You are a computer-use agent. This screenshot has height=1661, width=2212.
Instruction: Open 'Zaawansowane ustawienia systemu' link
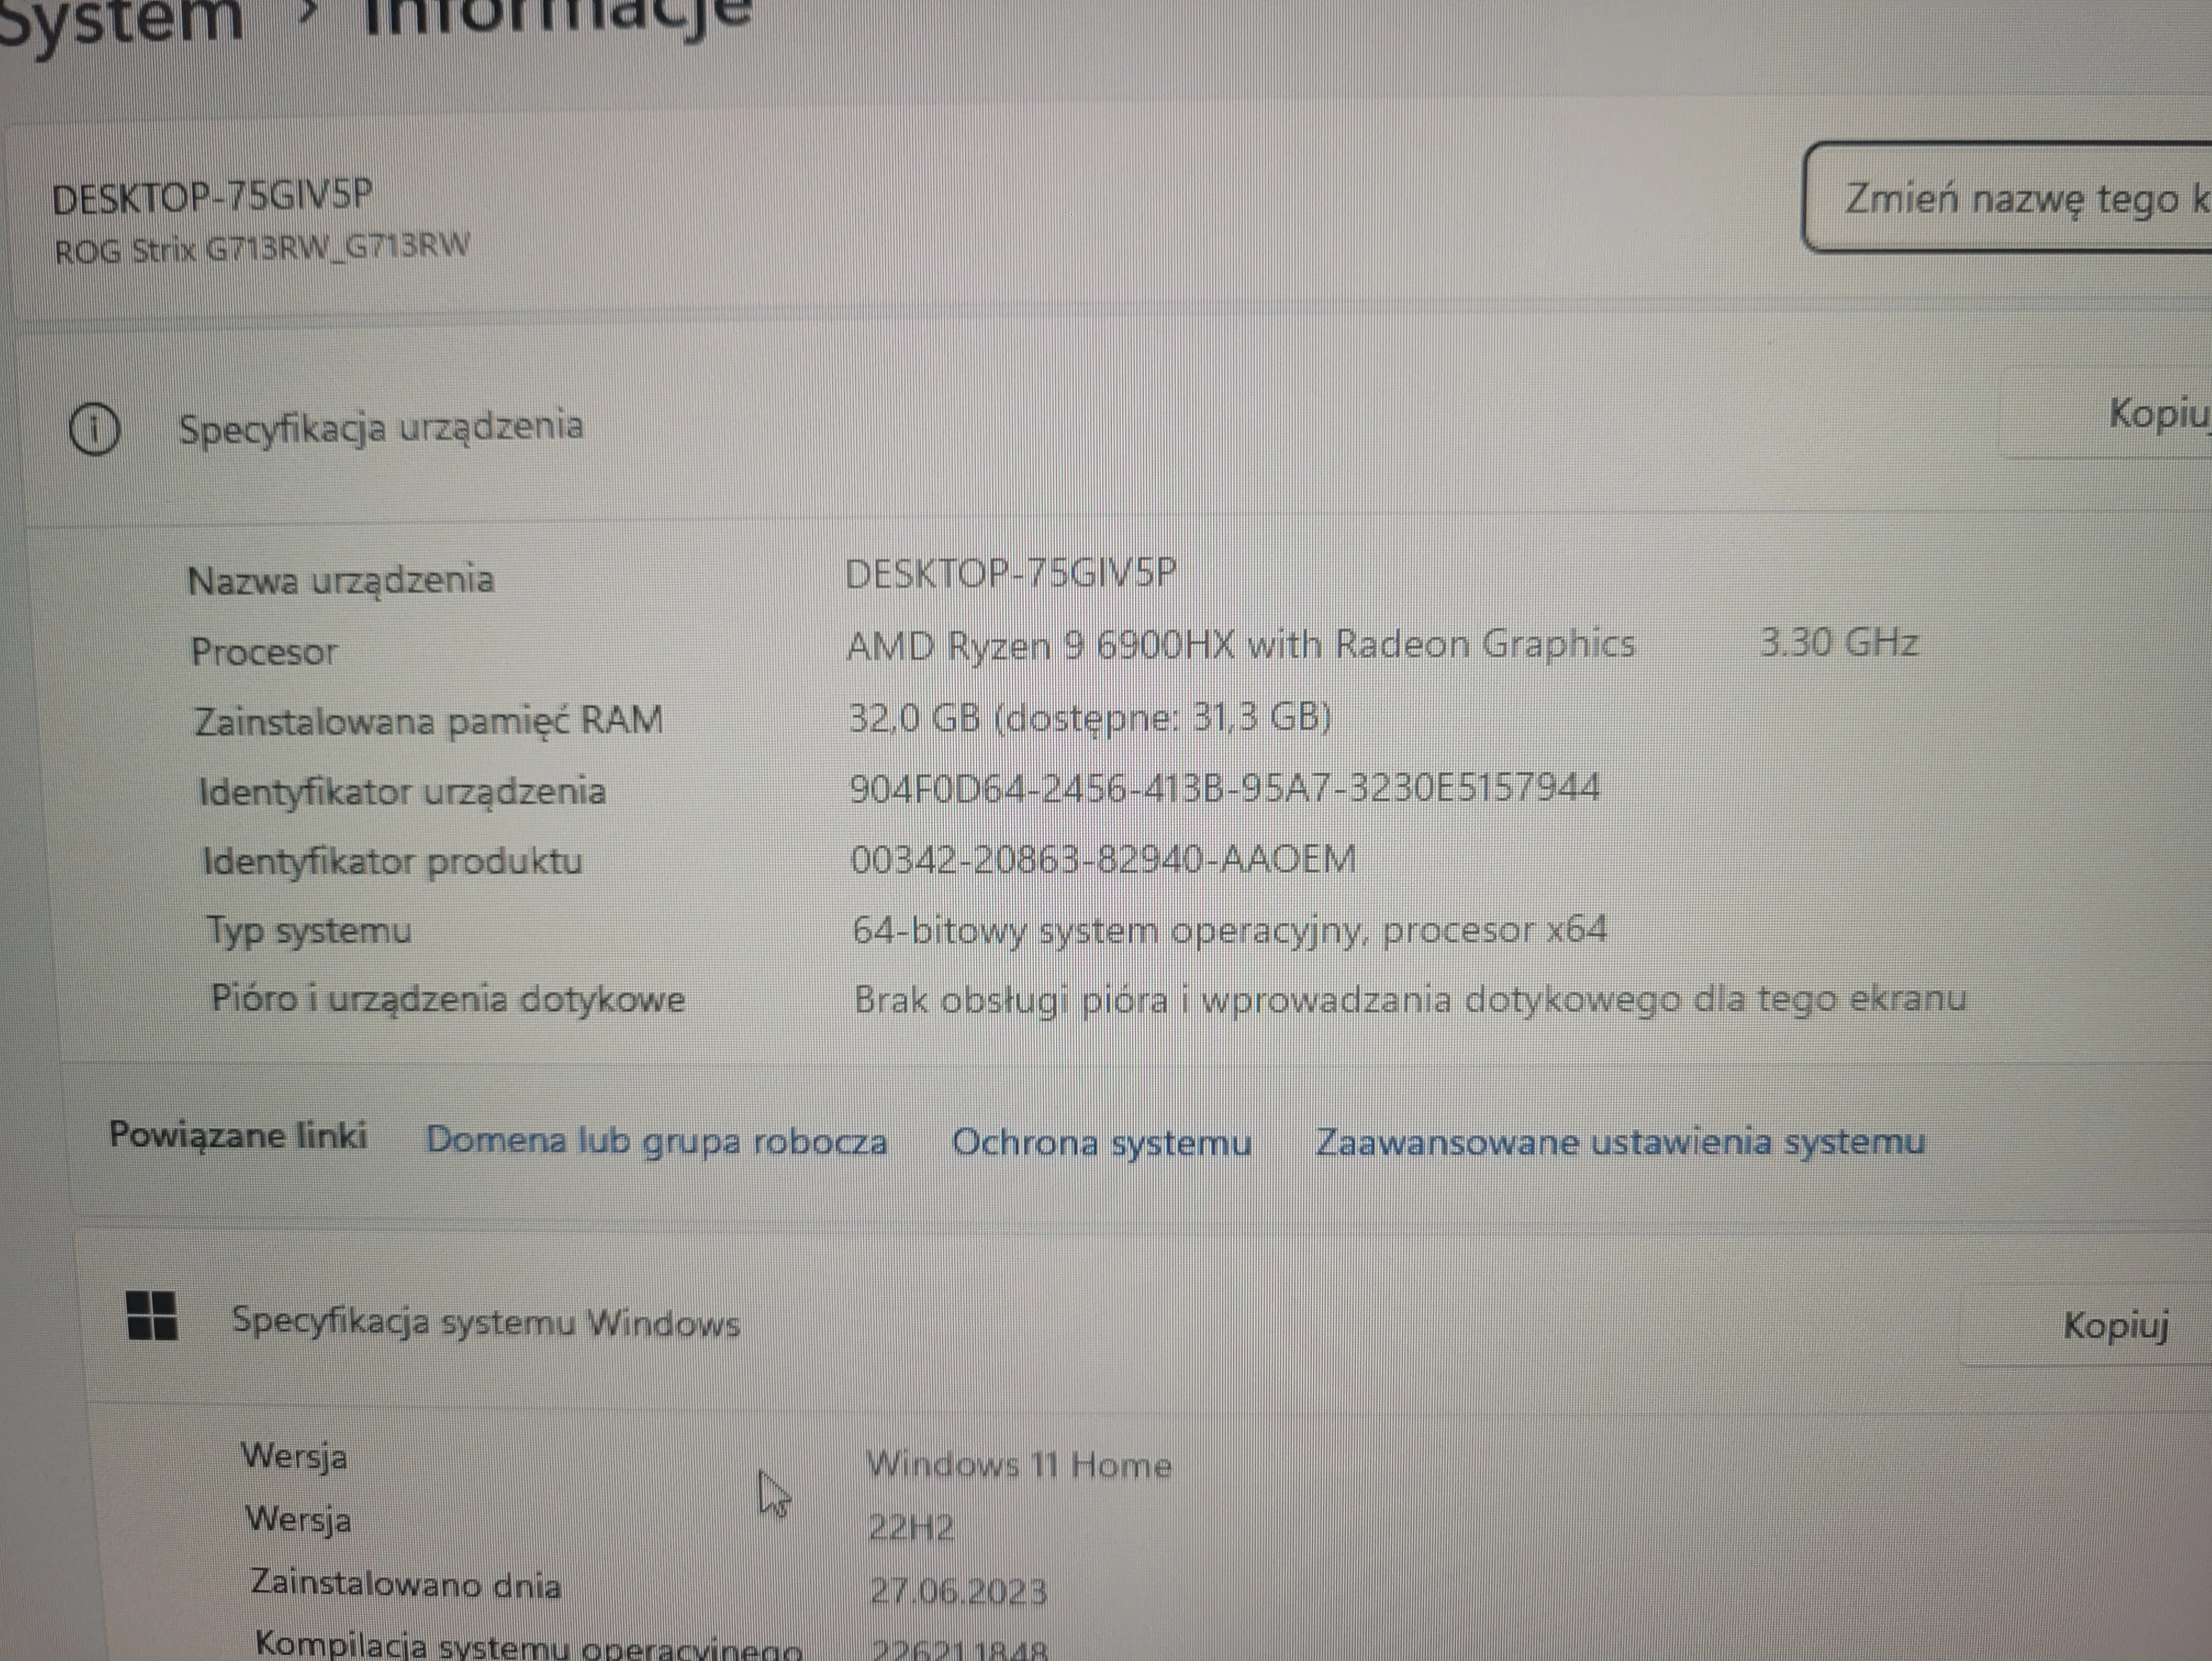click(x=1620, y=1142)
